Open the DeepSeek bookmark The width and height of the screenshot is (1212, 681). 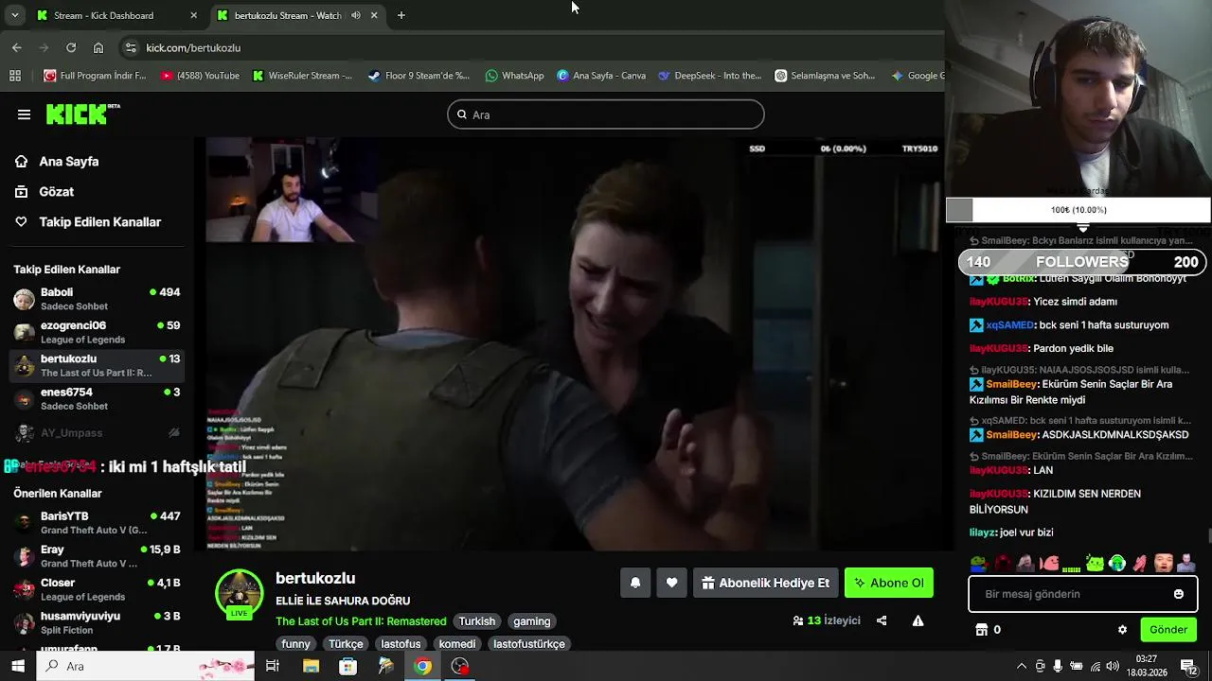click(x=709, y=76)
